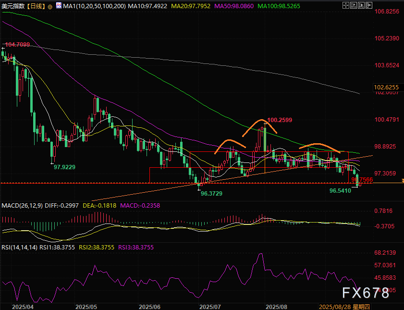Screen dimensions: 404x310
Task: Click the chart indicator icon before MA1
Action: [59, 6]
